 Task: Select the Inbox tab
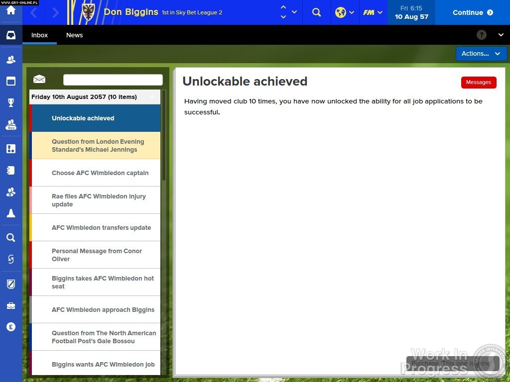39,35
